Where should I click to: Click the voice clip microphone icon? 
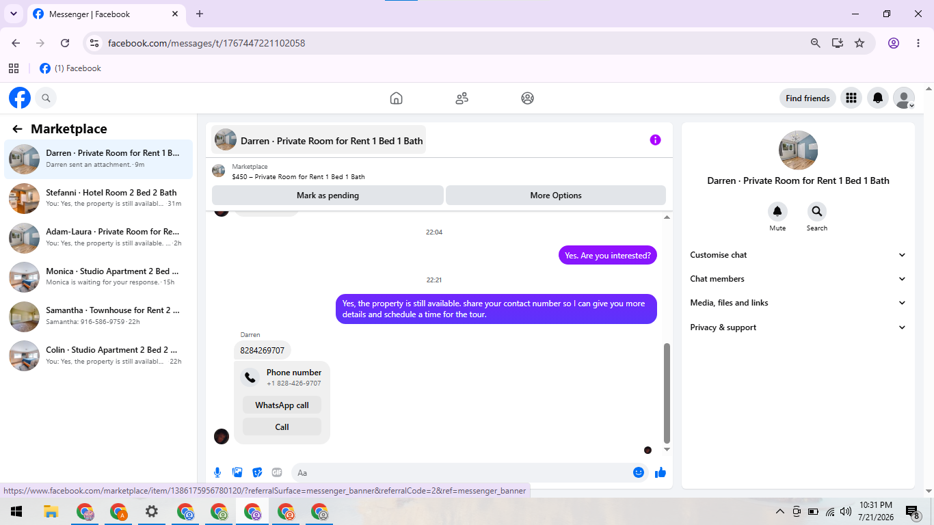point(217,472)
